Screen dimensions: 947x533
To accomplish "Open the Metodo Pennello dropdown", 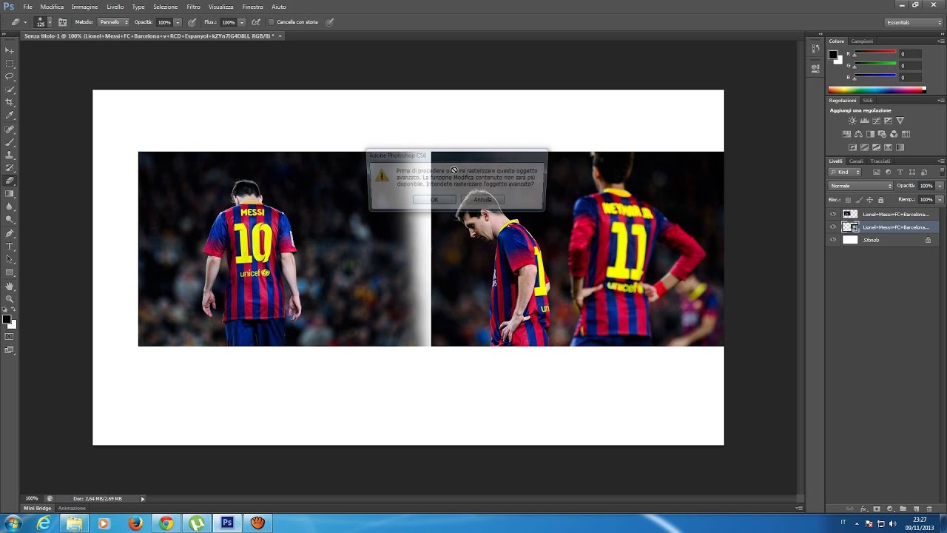I will tap(113, 22).
